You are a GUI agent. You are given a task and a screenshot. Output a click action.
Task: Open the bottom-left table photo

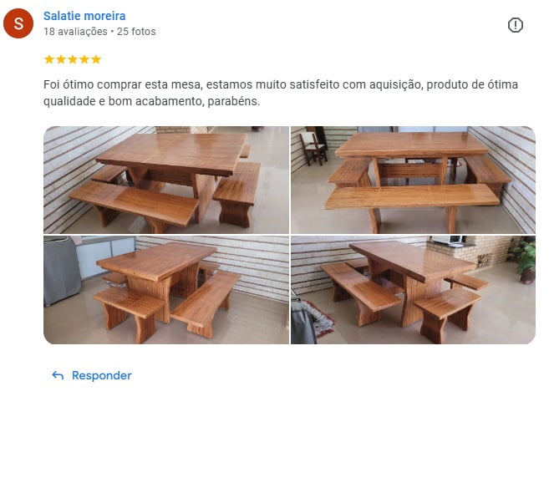pyautogui.click(x=166, y=290)
